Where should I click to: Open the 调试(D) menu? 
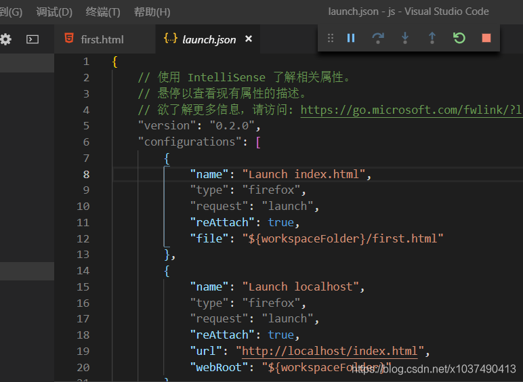54,12
